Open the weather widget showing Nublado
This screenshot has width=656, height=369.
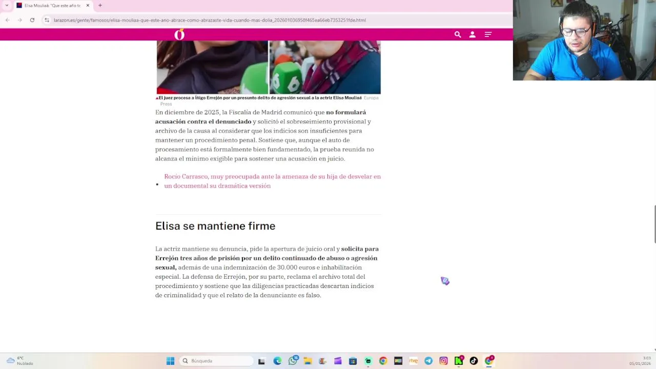[19, 361]
